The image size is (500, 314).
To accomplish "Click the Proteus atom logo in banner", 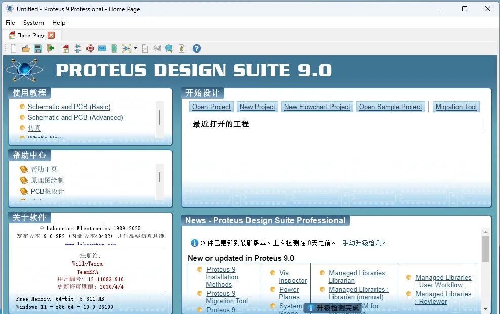I will 24,70.
